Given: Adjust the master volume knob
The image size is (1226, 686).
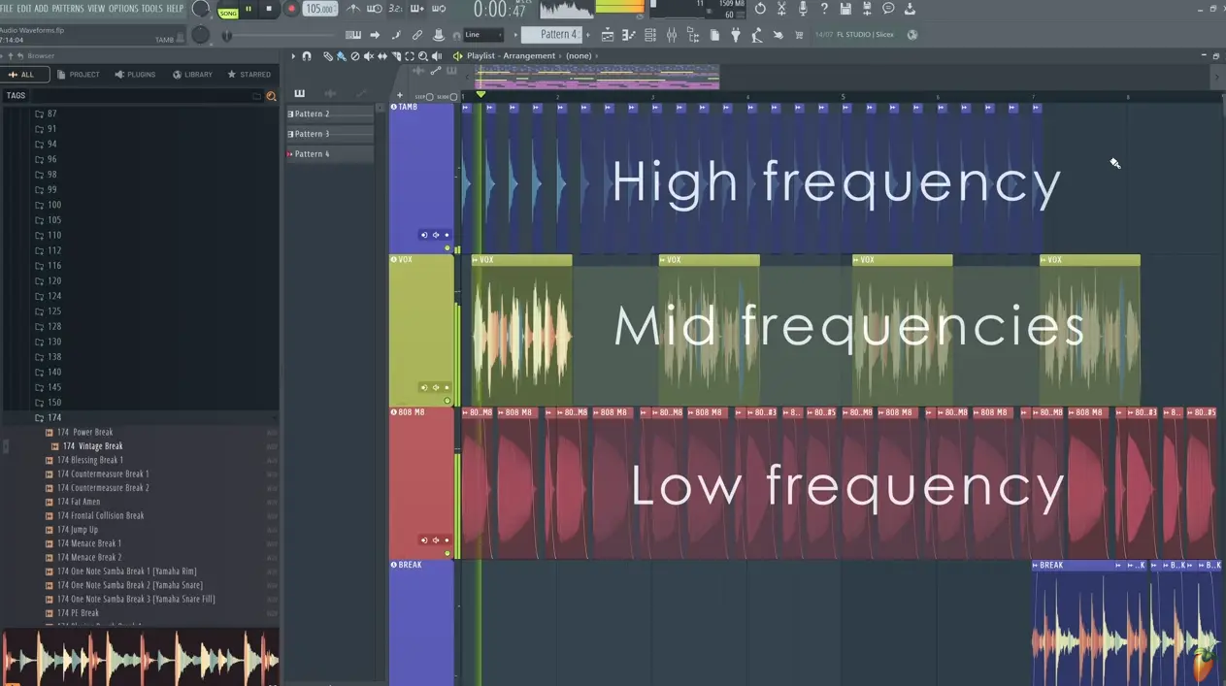Looking at the screenshot, I should click(201, 9).
